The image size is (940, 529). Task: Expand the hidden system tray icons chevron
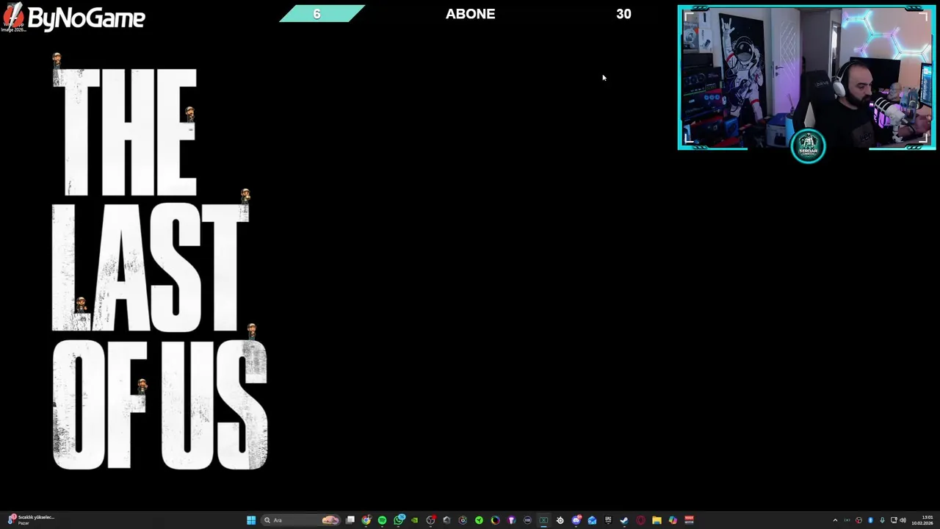click(x=835, y=520)
